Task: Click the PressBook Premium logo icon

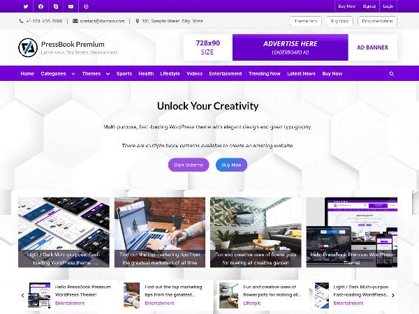Action: coord(28,47)
